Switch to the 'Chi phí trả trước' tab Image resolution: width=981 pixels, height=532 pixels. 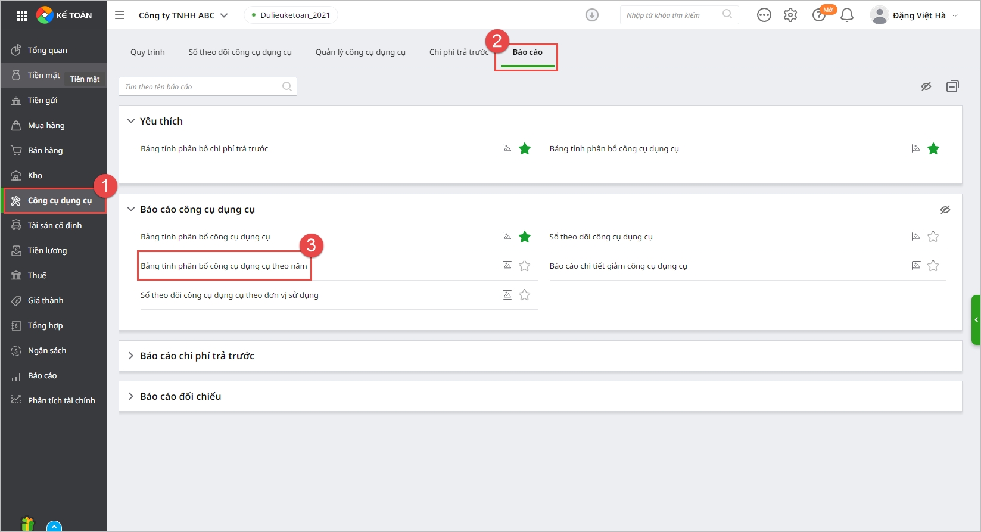pos(459,52)
